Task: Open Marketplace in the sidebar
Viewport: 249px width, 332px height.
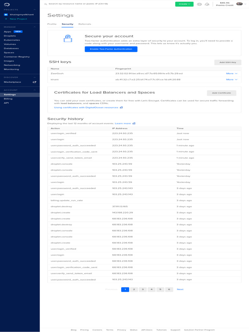Action: pos(12,82)
